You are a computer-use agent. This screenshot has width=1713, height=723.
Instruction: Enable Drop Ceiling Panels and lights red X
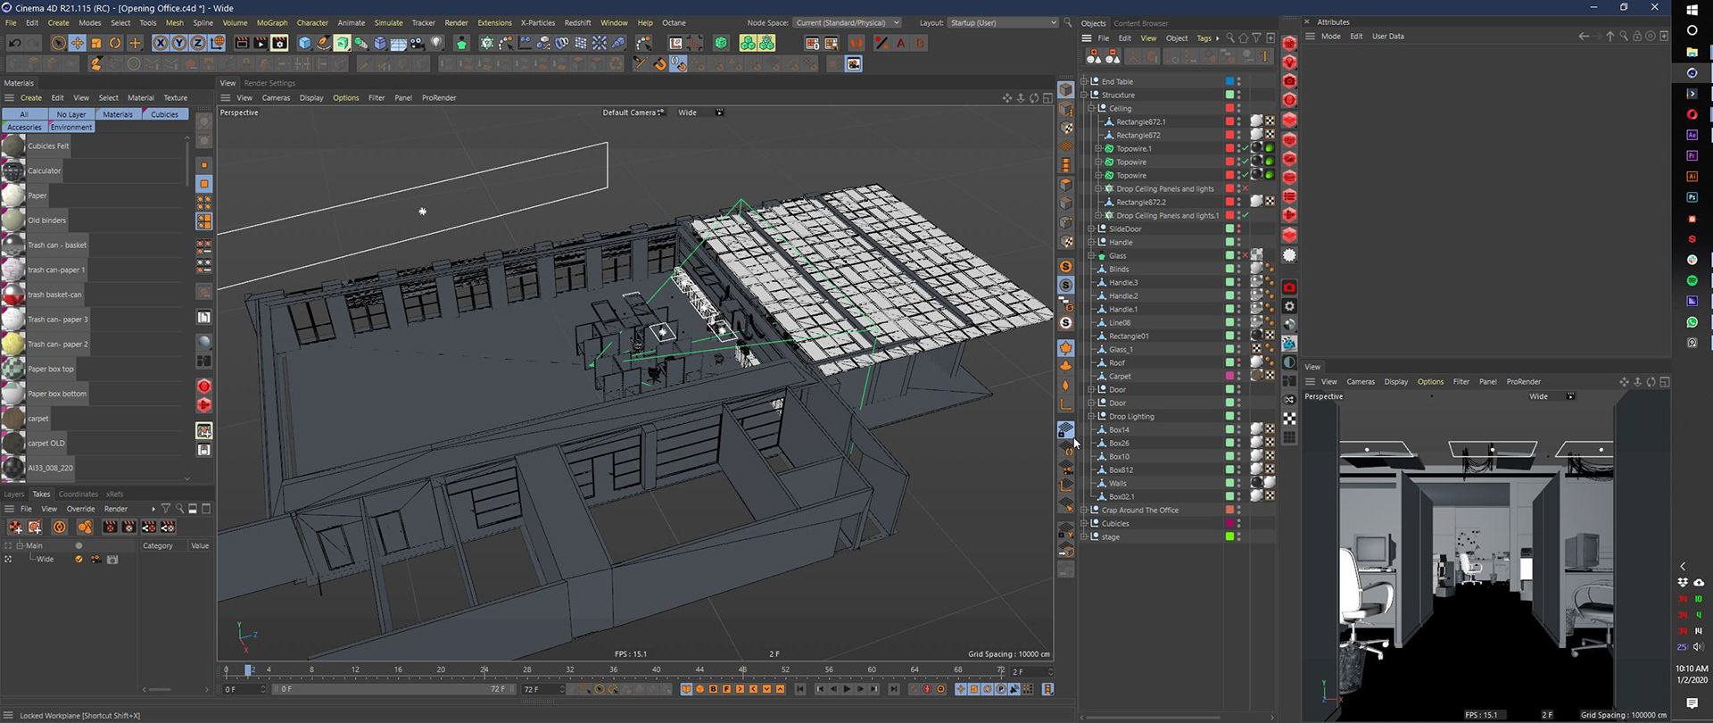(1245, 188)
